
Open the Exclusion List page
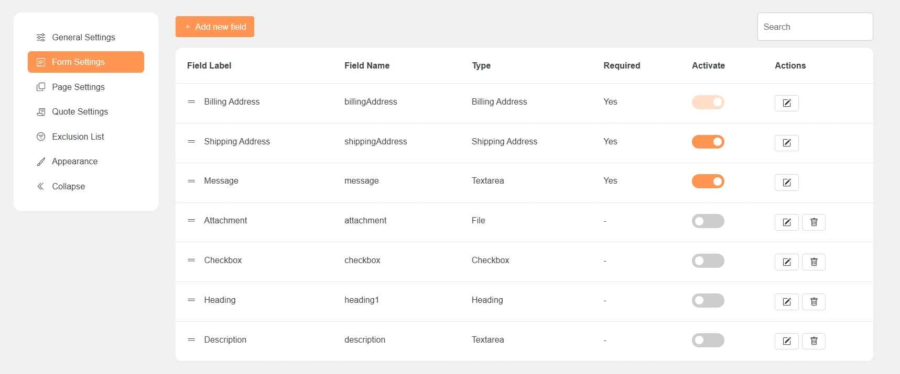tap(78, 137)
